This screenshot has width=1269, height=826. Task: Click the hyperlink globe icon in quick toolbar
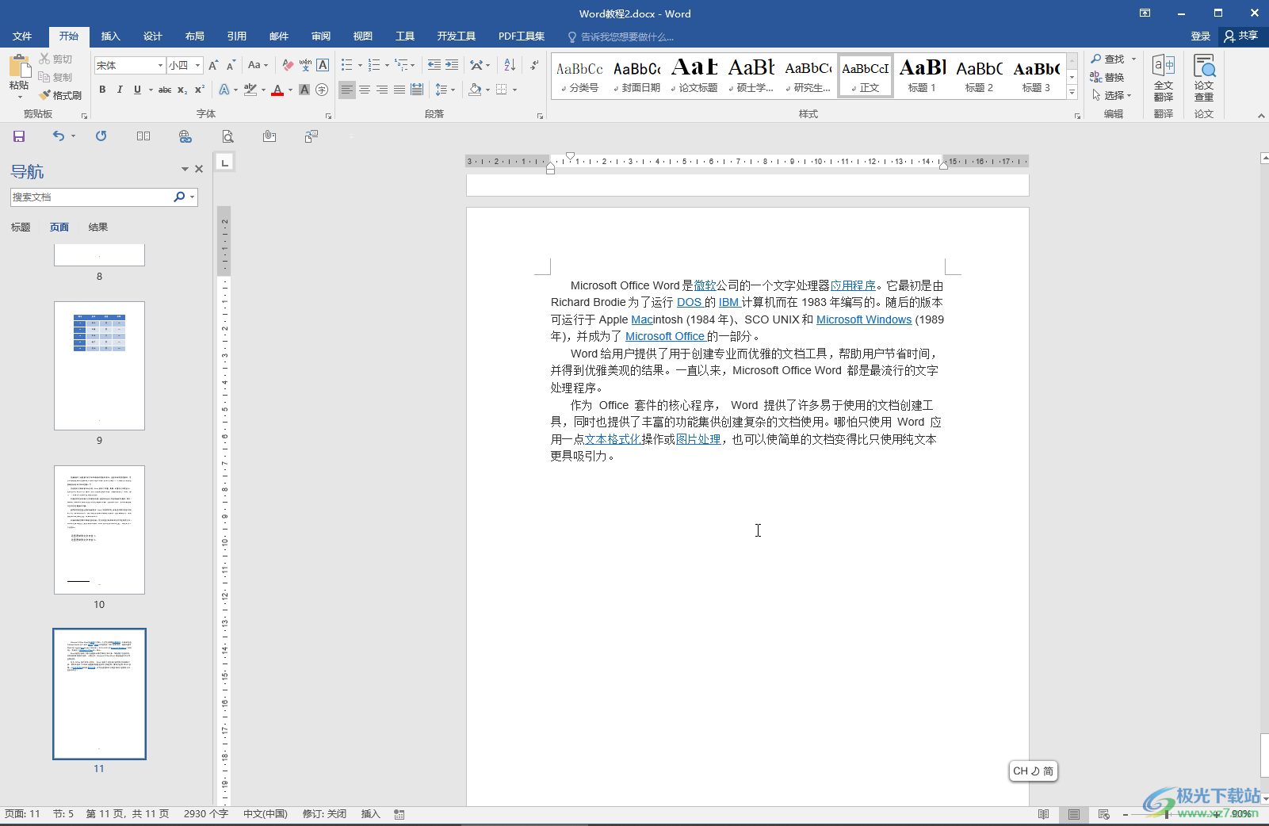185,136
